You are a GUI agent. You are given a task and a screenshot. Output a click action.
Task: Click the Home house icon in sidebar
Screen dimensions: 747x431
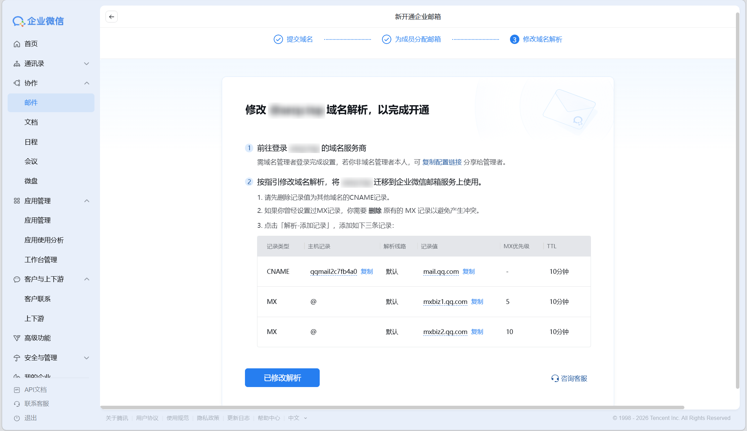17,44
